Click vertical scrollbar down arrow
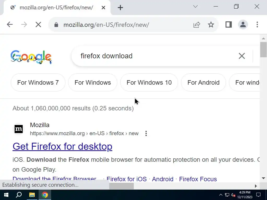The height and width of the screenshot is (200, 267). pos(263,178)
